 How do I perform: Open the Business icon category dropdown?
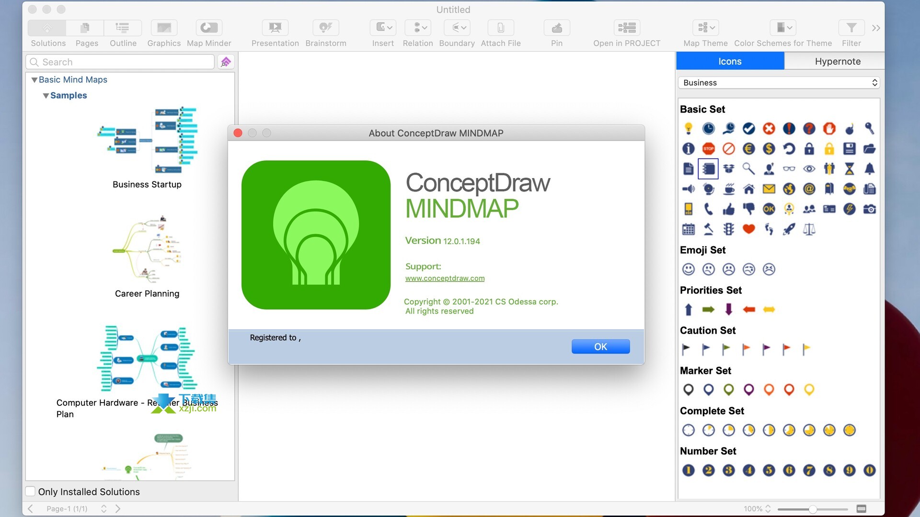point(779,82)
